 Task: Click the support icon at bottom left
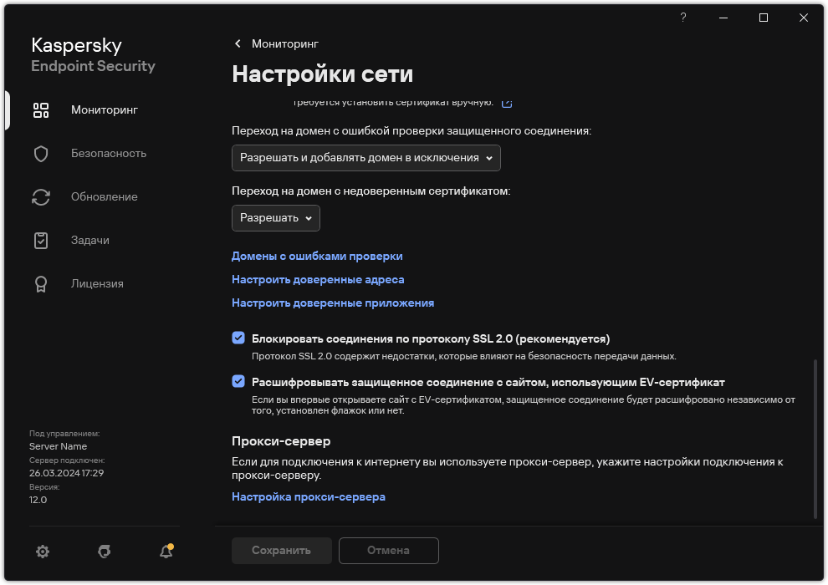click(104, 552)
